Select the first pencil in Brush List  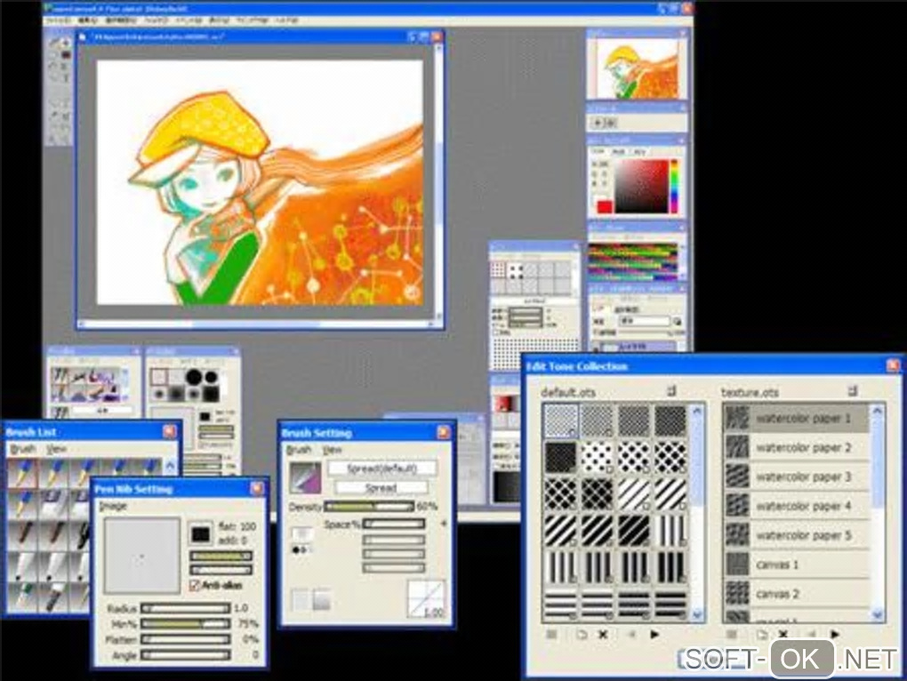[x=22, y=474]
